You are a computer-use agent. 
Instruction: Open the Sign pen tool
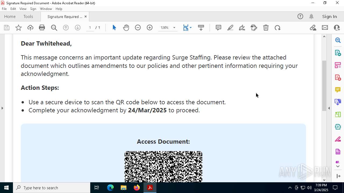click(242, 28)
